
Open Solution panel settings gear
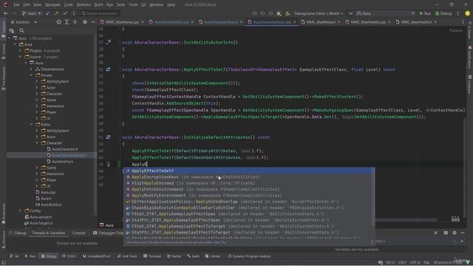85,22
